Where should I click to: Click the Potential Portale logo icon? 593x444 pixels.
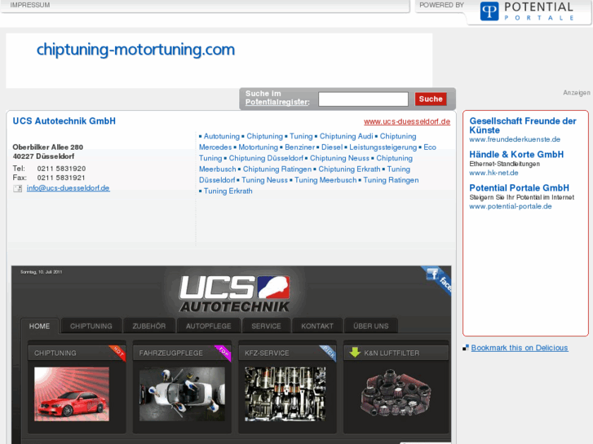[489, 11]
